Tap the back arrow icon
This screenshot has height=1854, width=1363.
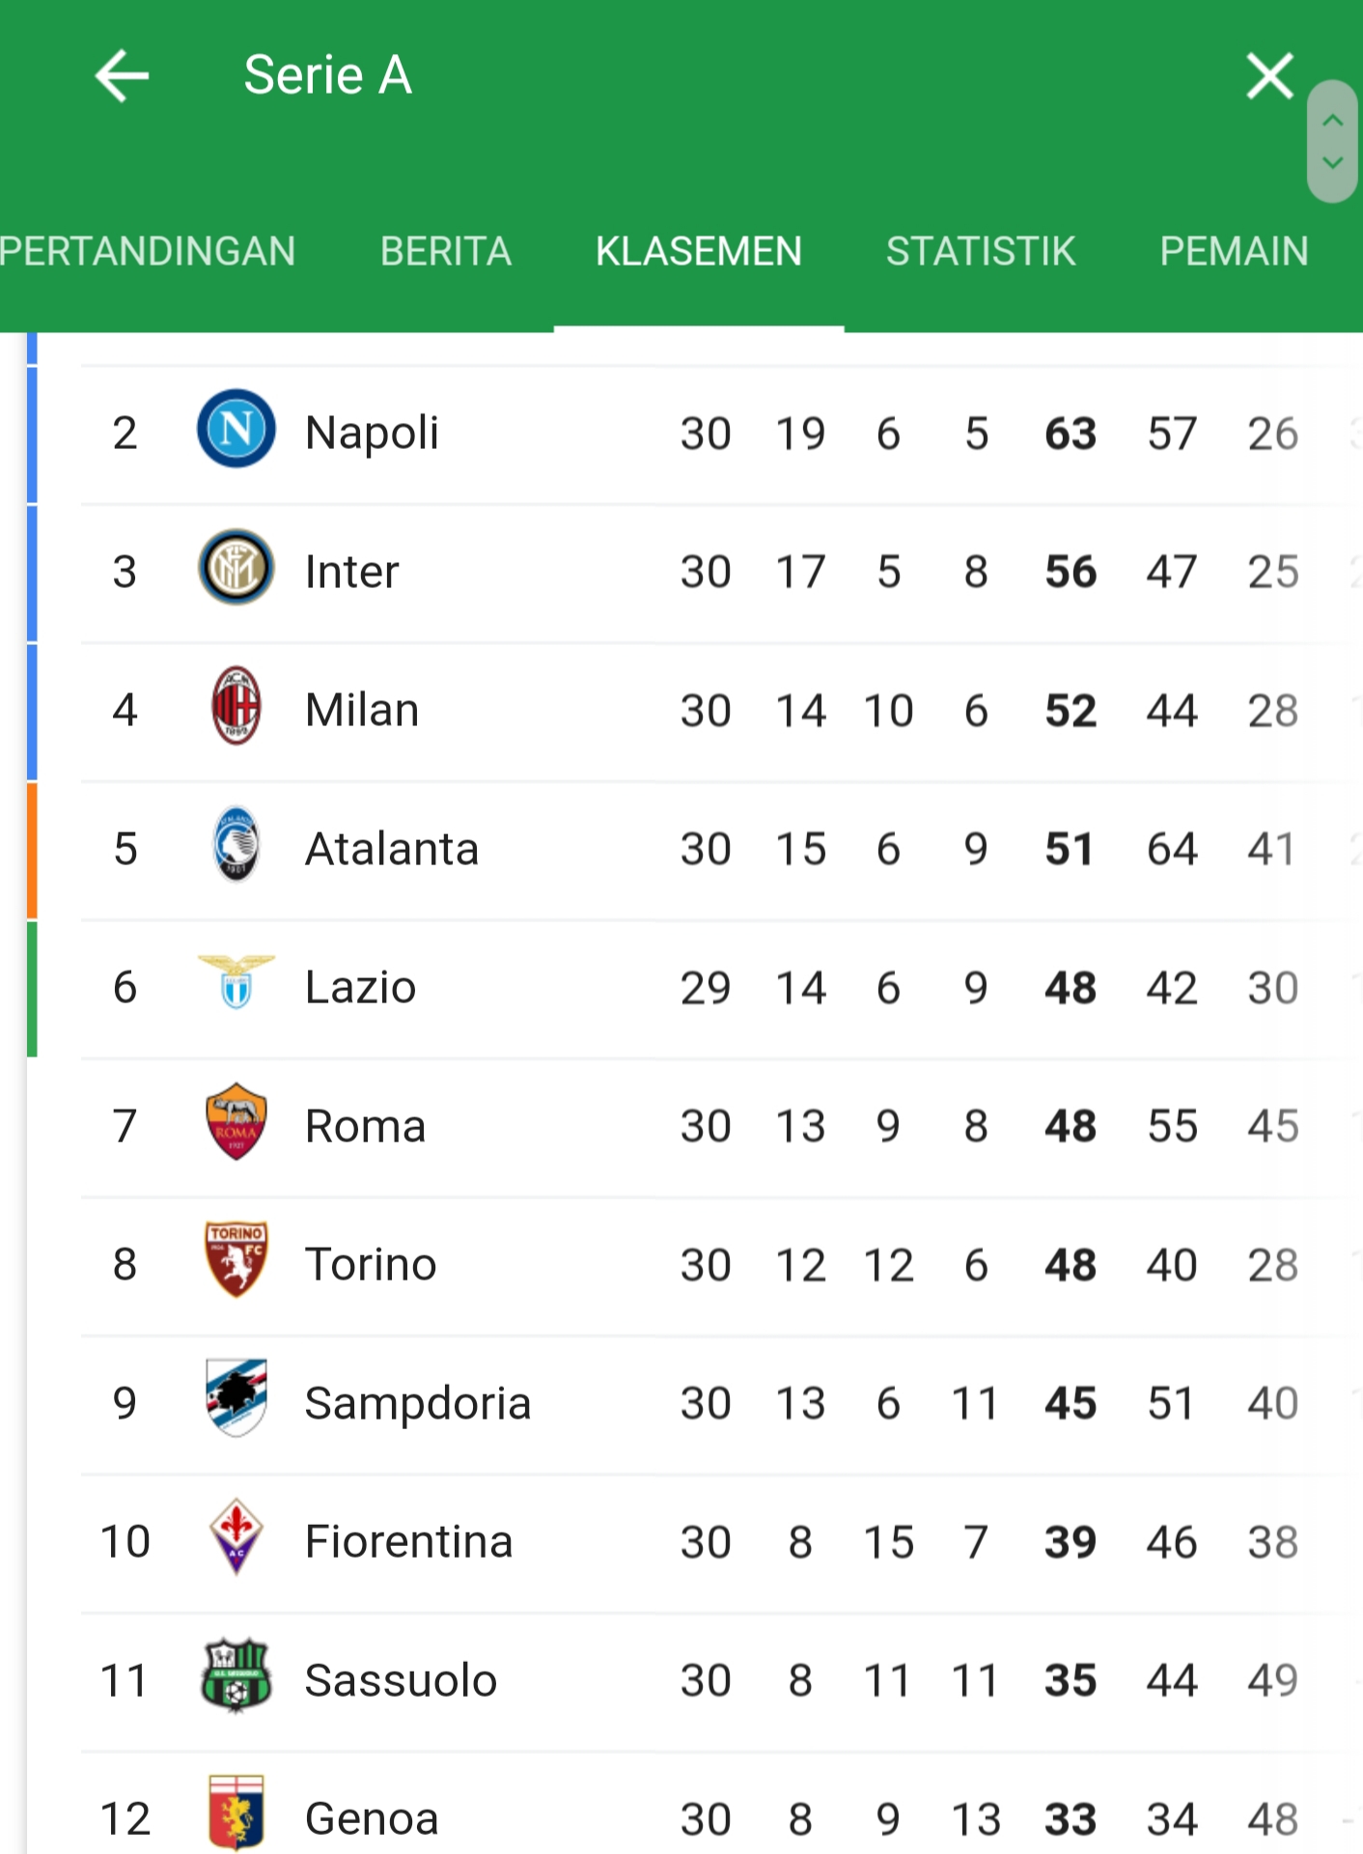click(122, 76)
